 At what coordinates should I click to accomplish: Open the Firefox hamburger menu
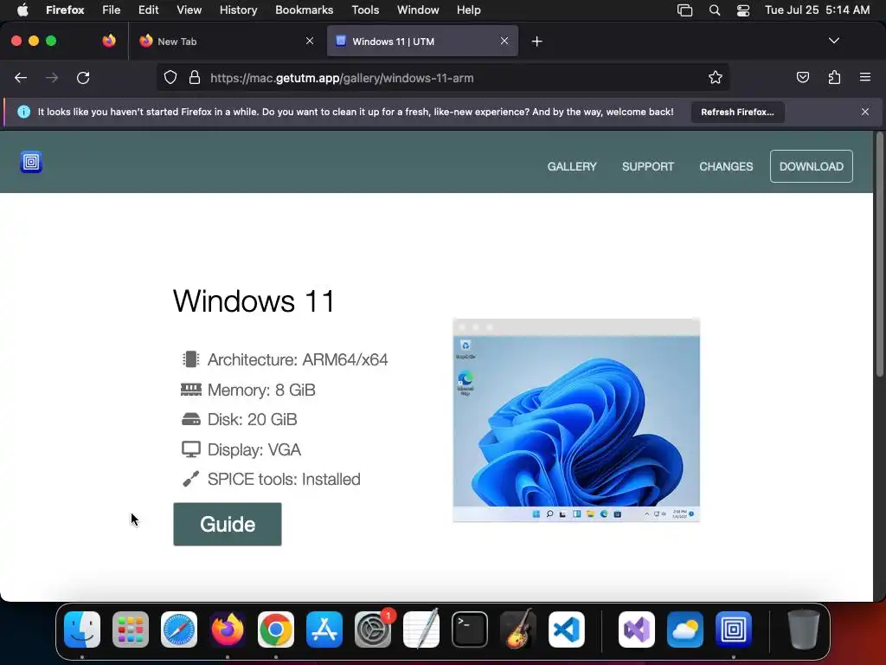865,77
